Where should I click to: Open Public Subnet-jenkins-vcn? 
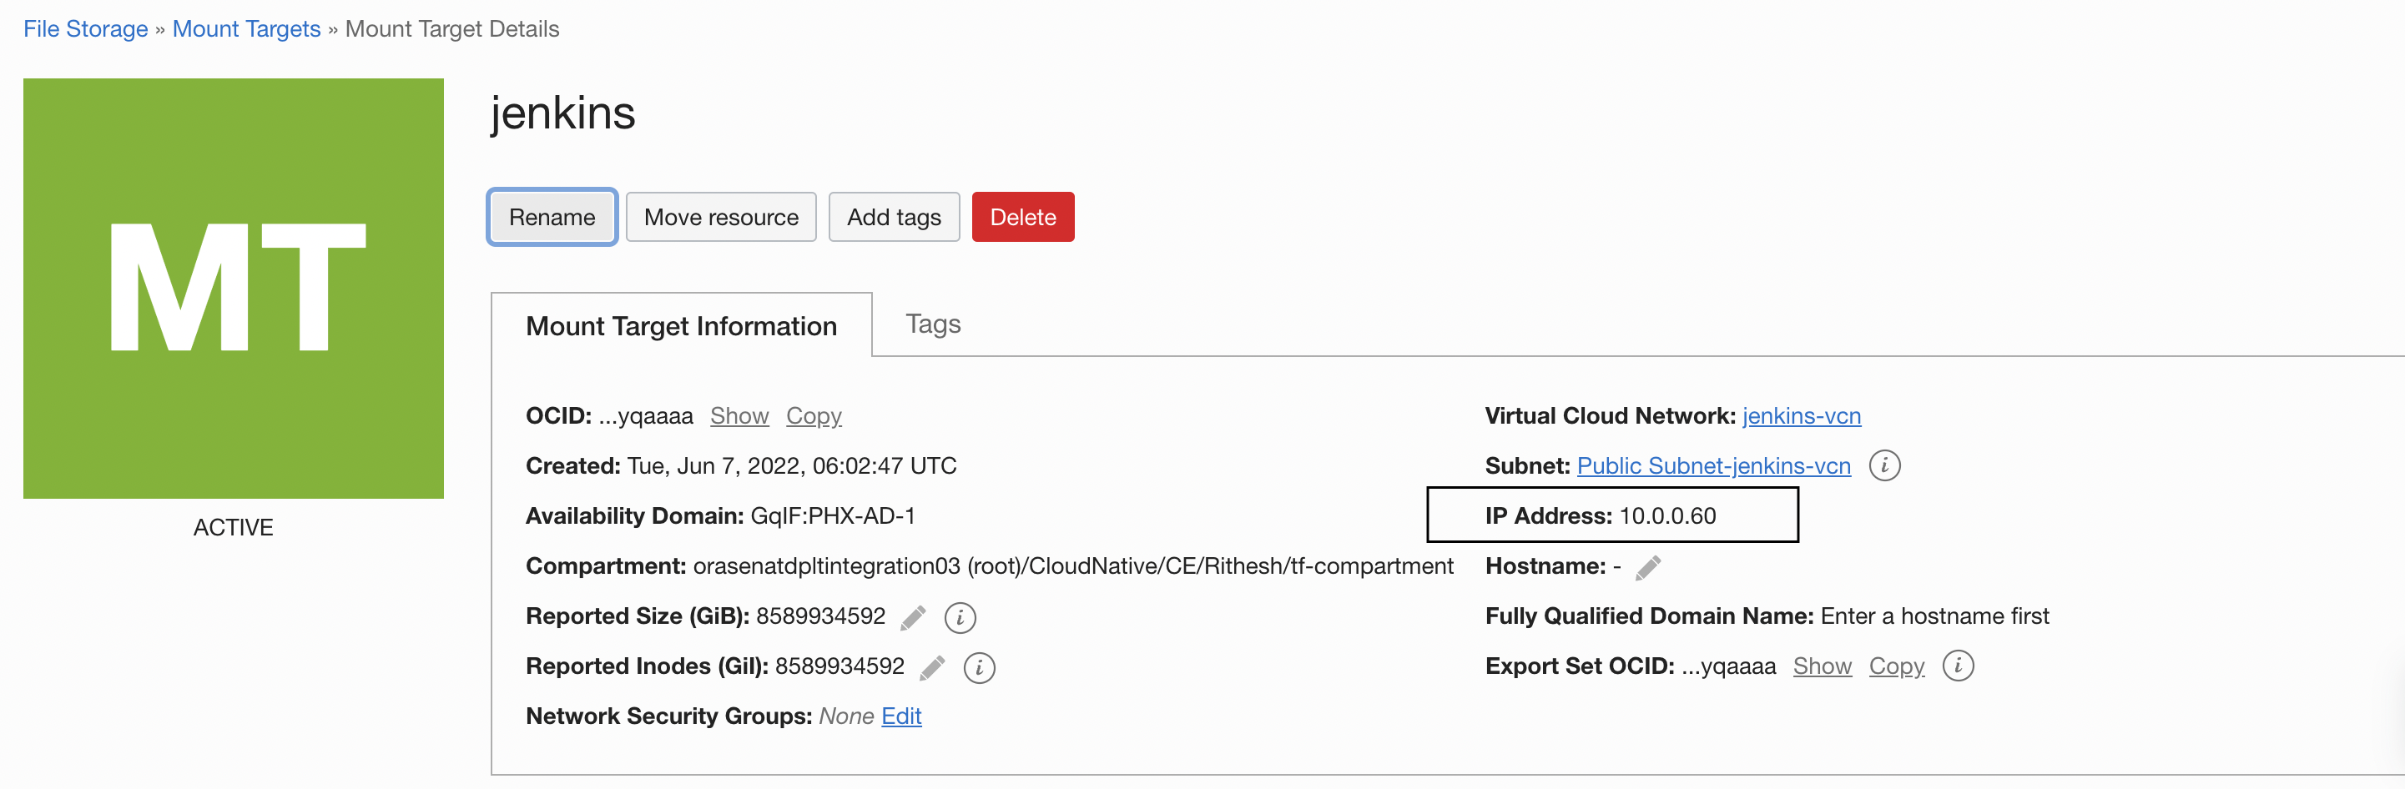pos(1712,465)
